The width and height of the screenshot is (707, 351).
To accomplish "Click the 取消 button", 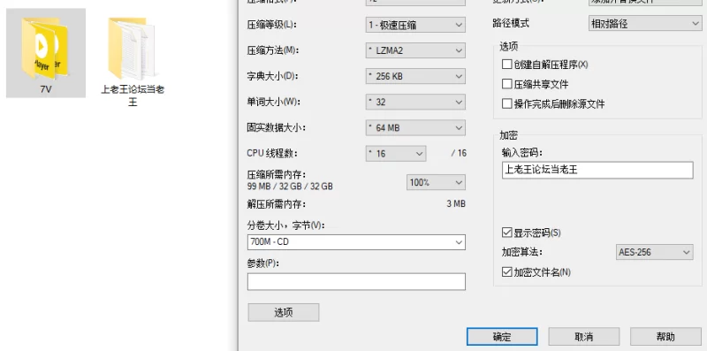I will (x=584, y=337).
